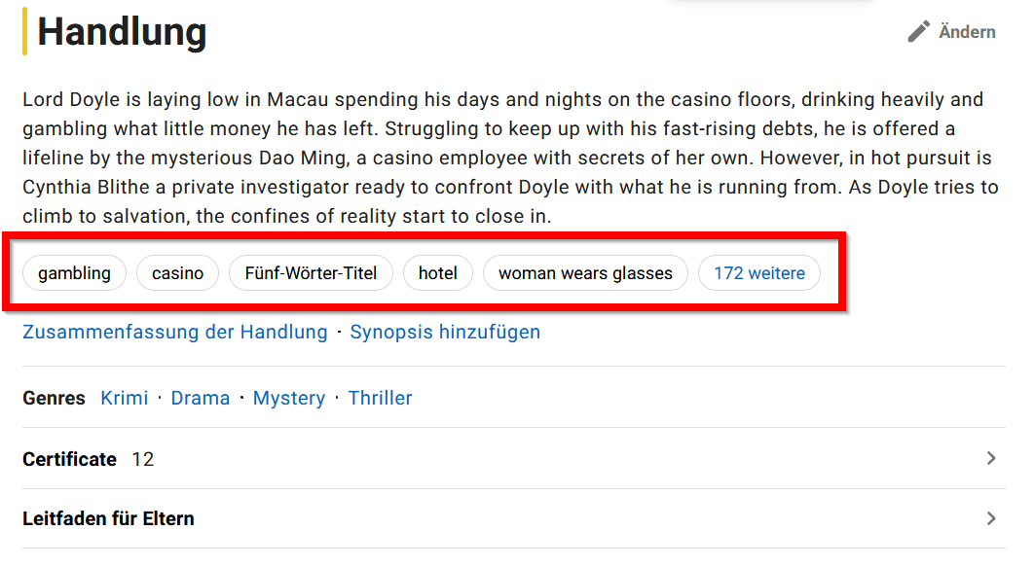Browse the Mystery genre

pyautogui.click(x=288, y=397)
